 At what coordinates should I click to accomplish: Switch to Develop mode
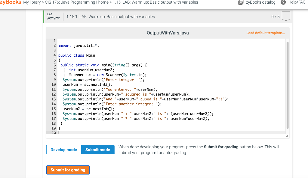pyautogui.click(x=64, y=150)
